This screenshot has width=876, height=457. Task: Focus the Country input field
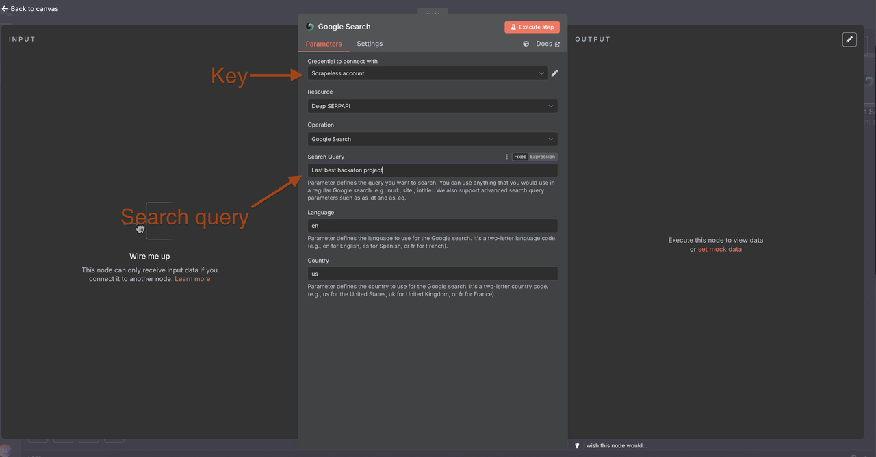point(433,274)
